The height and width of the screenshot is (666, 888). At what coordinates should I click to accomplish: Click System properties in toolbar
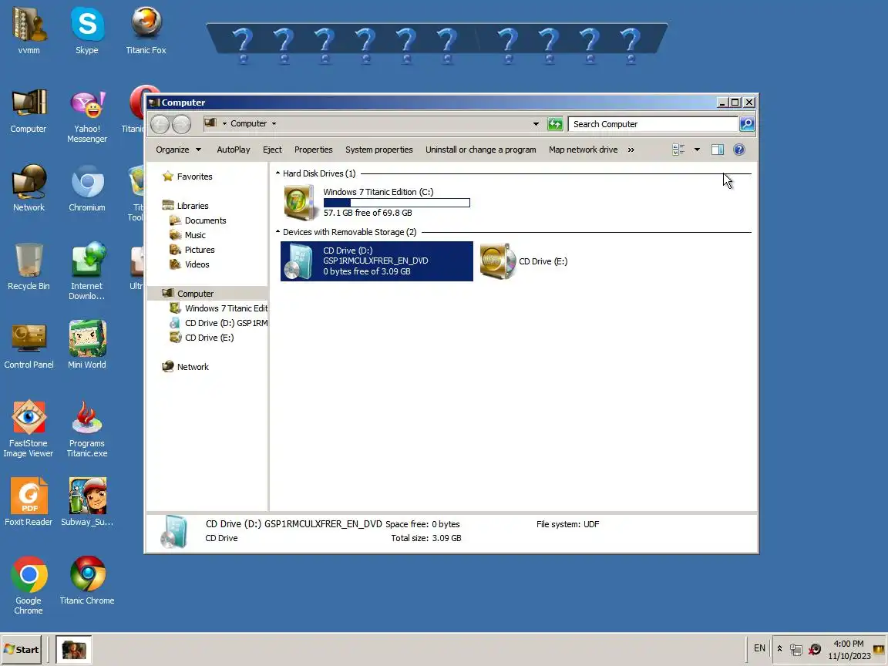(379, 150)
